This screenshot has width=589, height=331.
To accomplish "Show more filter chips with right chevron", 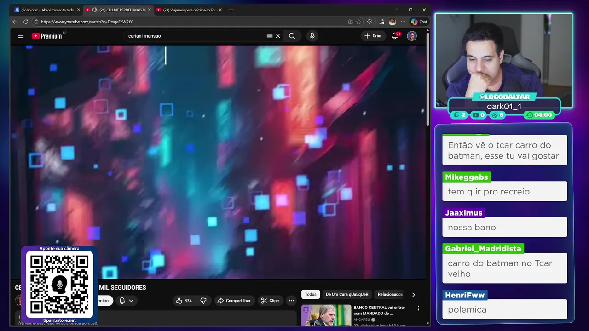I will [413, 295].
